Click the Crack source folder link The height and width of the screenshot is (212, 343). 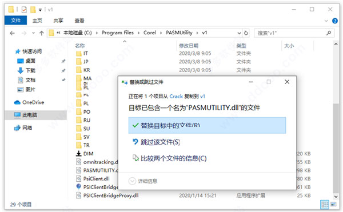[x=176, y=97]
